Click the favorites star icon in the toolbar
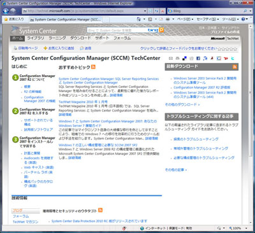Viewport: 255px width, 233px height. (6, 19)
